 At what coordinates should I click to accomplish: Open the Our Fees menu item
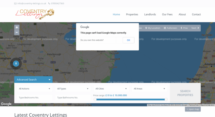click(167, 14)
